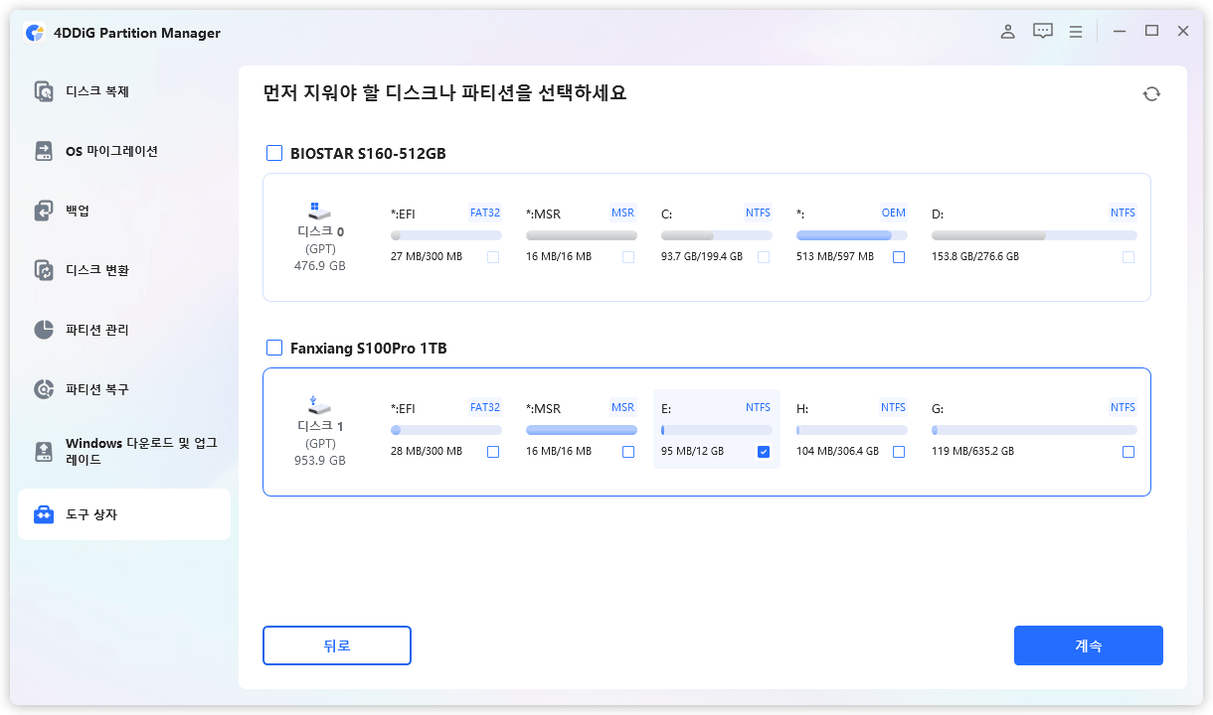Click the Disk 0 MSR partition usage bar

coord(582,235)
